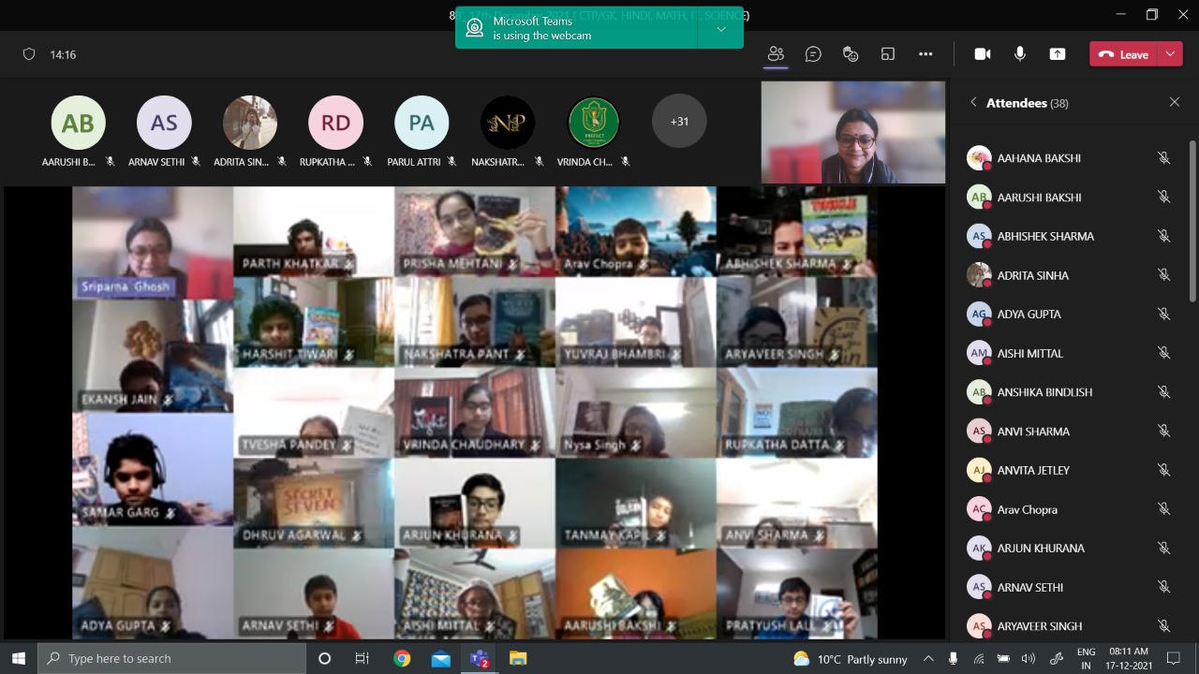Click the PARTH KHATKAR video tile
The width and height of the screenshot is (1199, 674).
[x=314, y=231]
